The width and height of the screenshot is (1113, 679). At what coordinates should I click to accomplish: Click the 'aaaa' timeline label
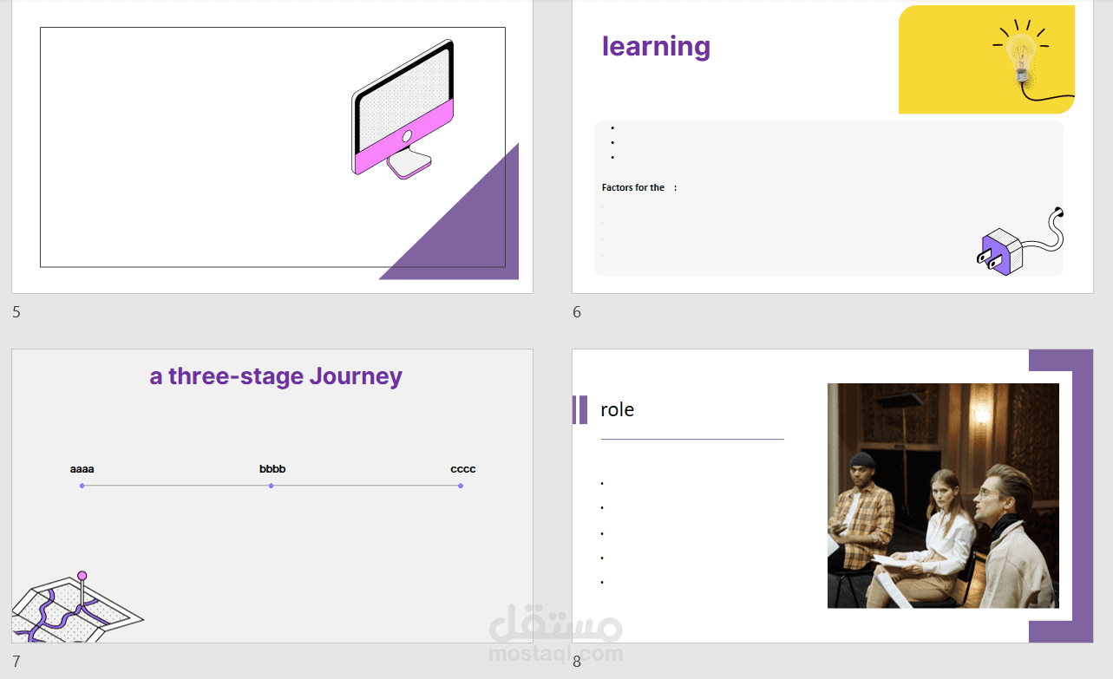click(82, 469)
